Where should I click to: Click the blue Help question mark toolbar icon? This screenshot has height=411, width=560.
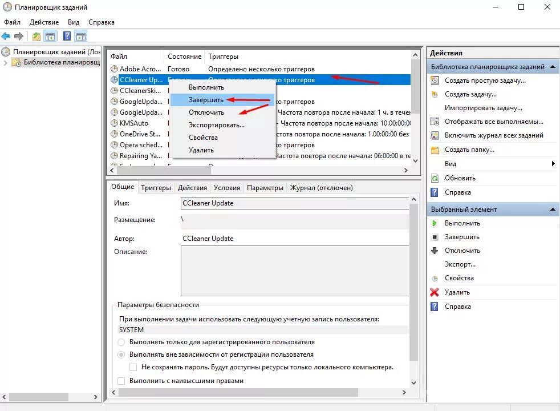pyautogui.click(x=67, y=36)
